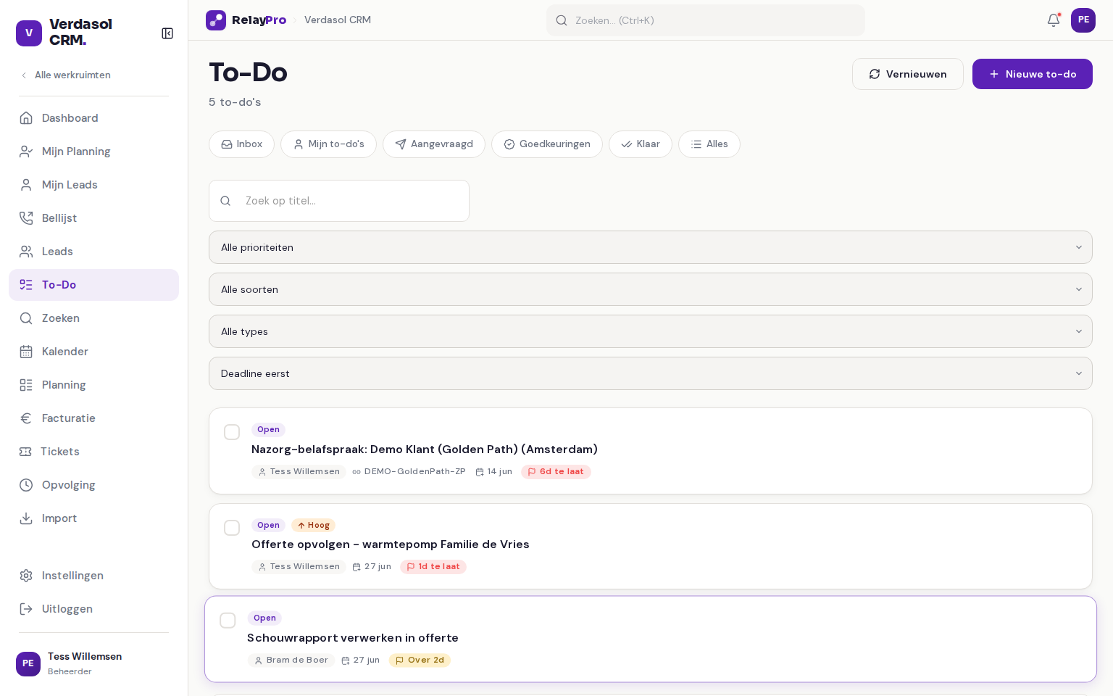The image size is (1113, 696).
Task: Show the Goedkeuringen tab
Action: [x=547, y=144]
